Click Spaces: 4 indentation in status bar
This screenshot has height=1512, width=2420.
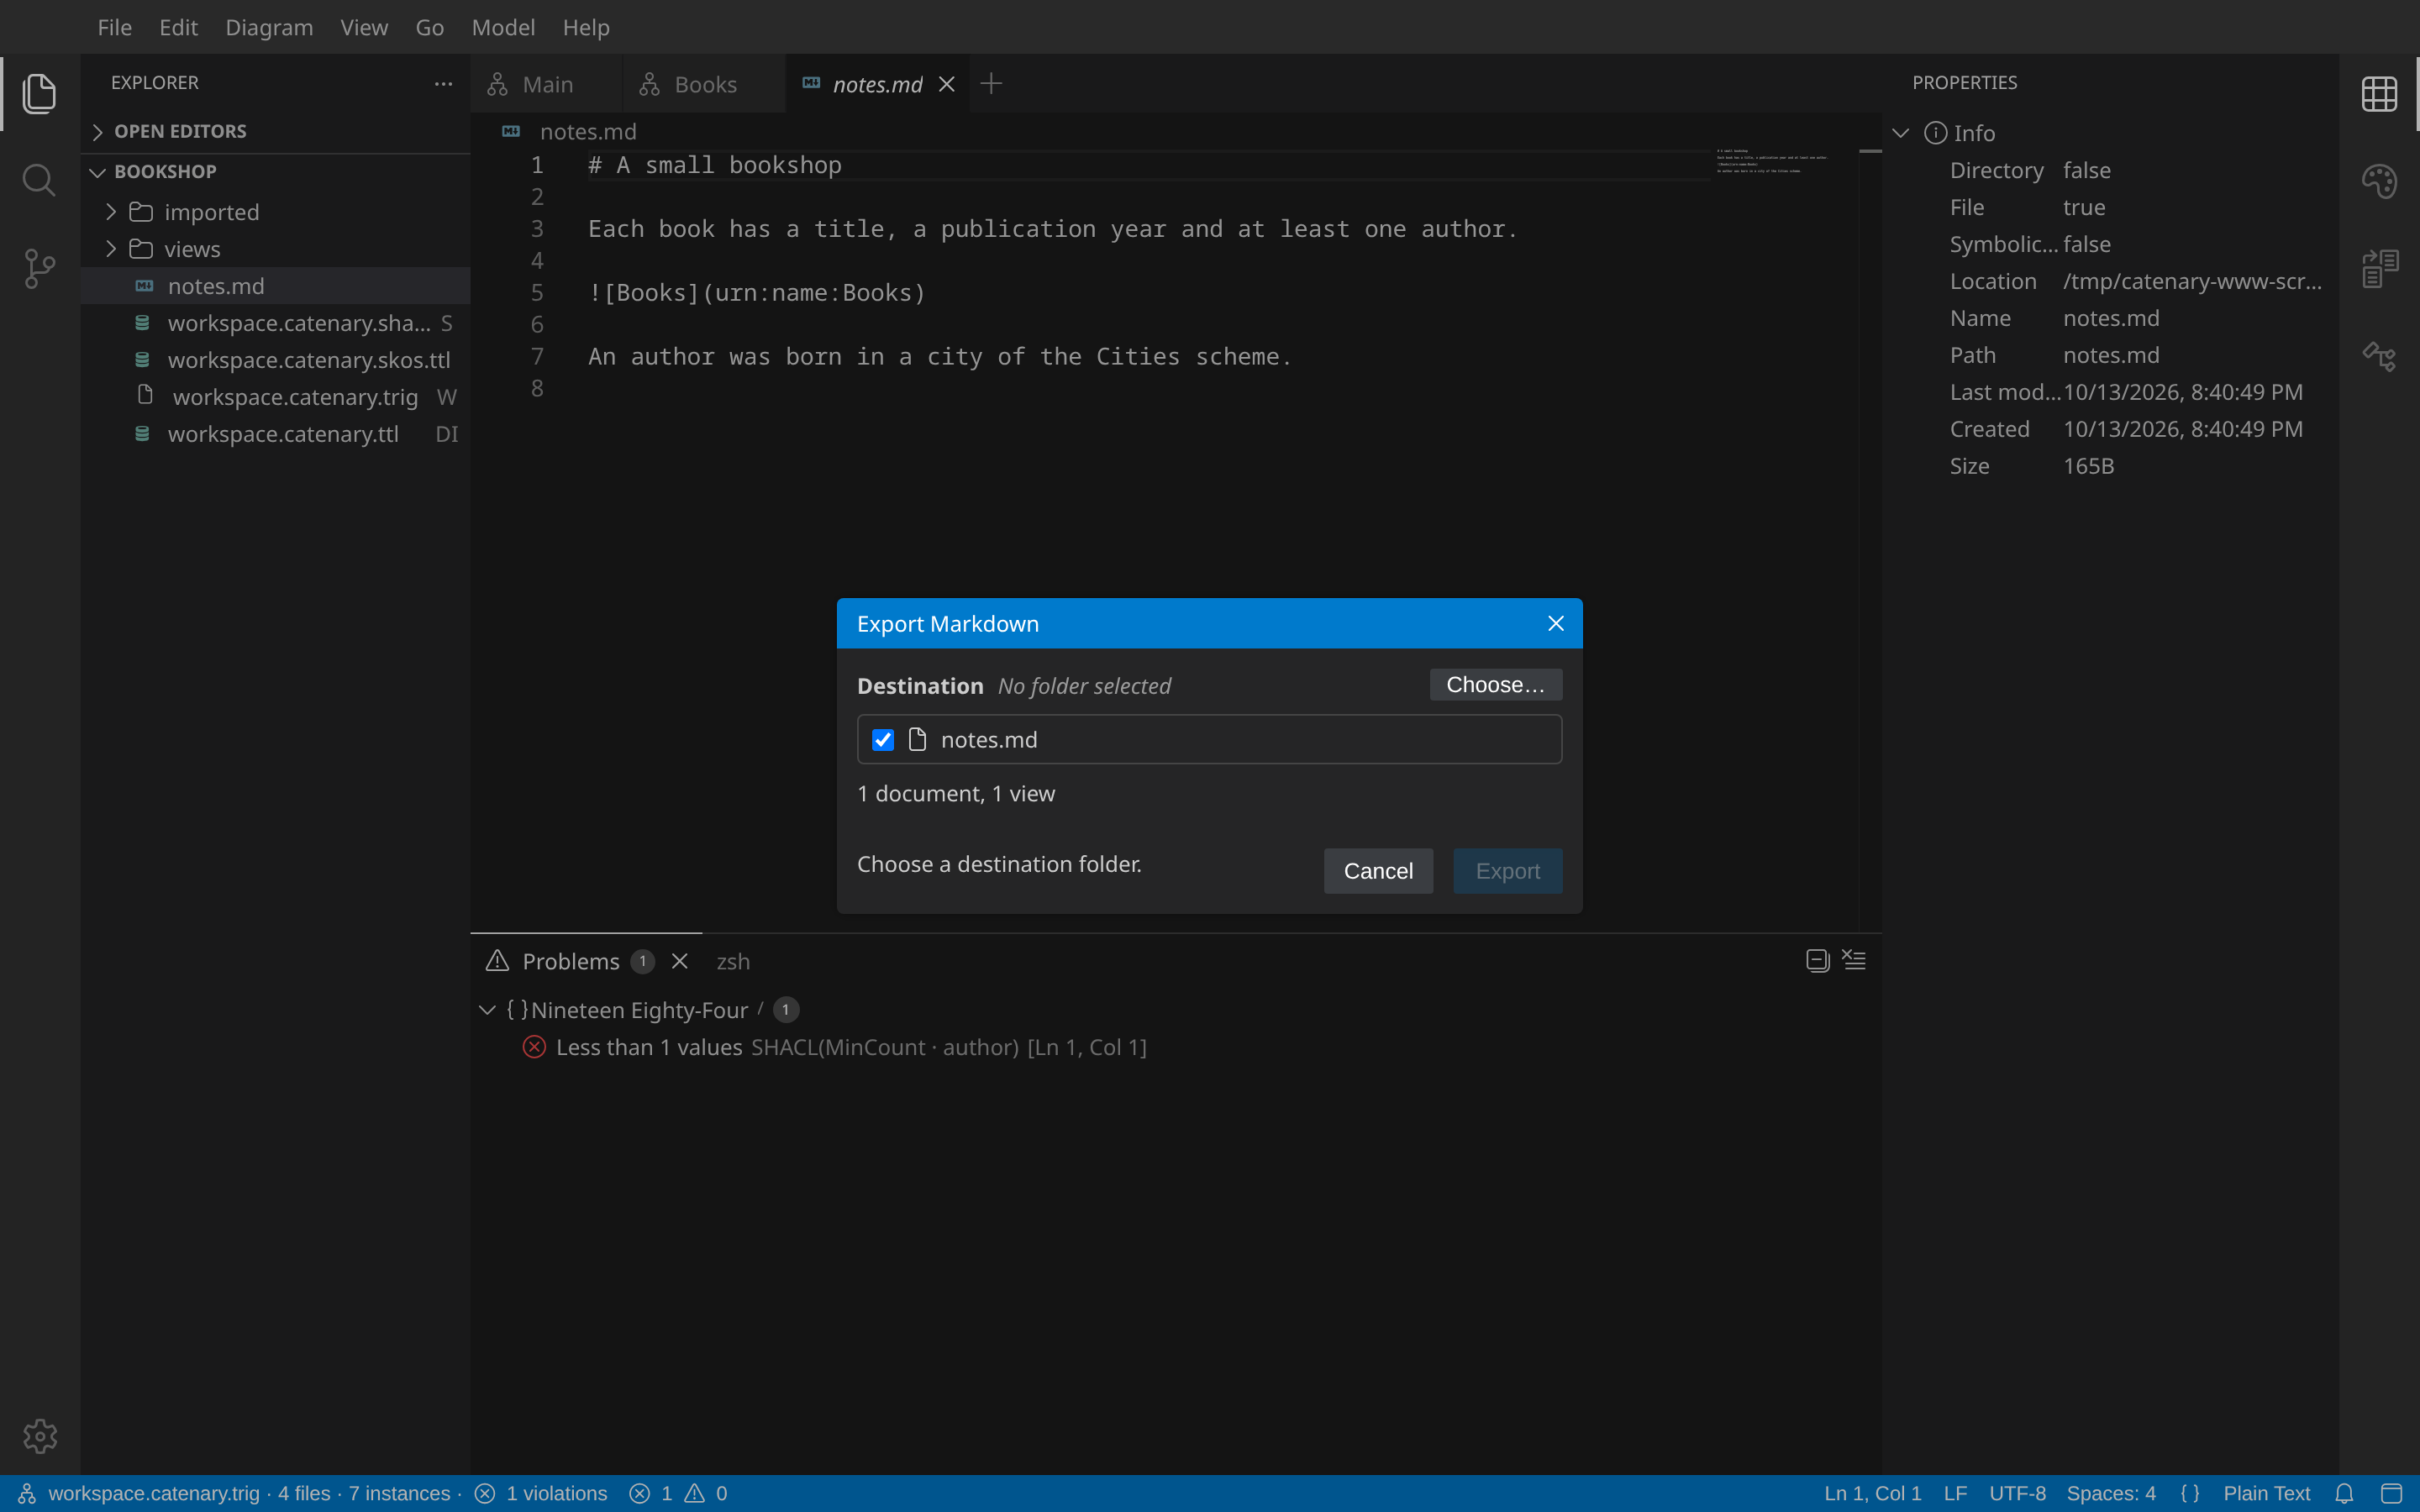click(2111, 1494)
